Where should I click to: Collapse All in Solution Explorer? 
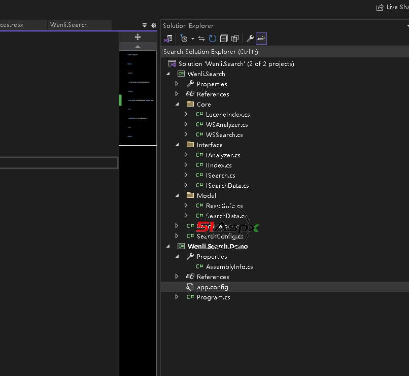(224, 39)
